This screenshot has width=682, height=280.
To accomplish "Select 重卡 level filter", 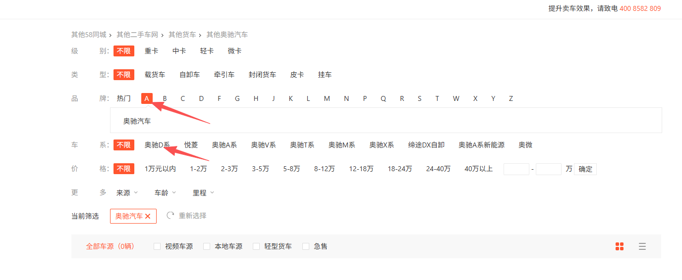I will pyautogui.click(x=152, y=51).
